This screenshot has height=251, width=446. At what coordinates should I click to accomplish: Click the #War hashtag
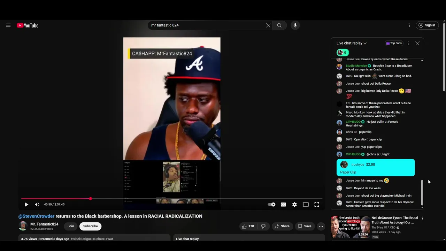click(x=109, y=239)
